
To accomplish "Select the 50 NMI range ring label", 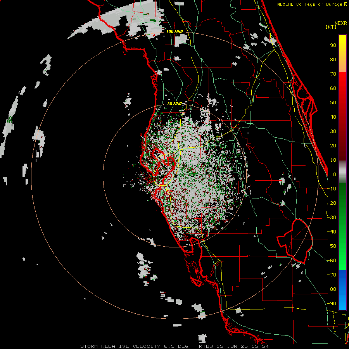I will (174, 104).
